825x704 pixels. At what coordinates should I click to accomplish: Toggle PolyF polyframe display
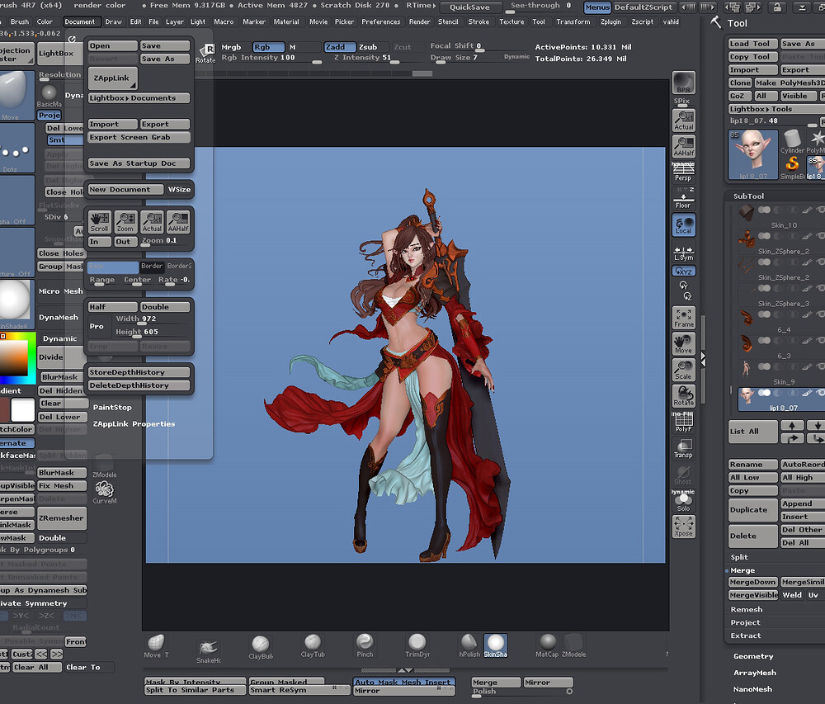(x=683, y=422)
